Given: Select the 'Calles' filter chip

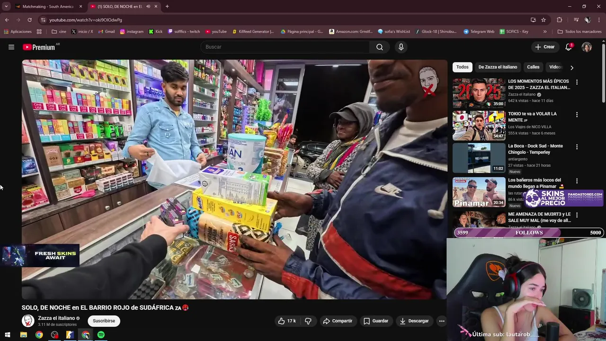Looking at the screenshot, I should pyautogui.click(x=533, y=67).
